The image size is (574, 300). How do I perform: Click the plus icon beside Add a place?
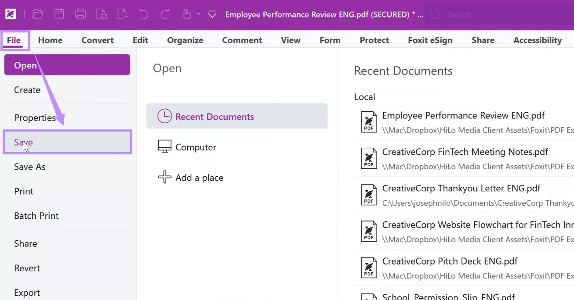(164, 177)
